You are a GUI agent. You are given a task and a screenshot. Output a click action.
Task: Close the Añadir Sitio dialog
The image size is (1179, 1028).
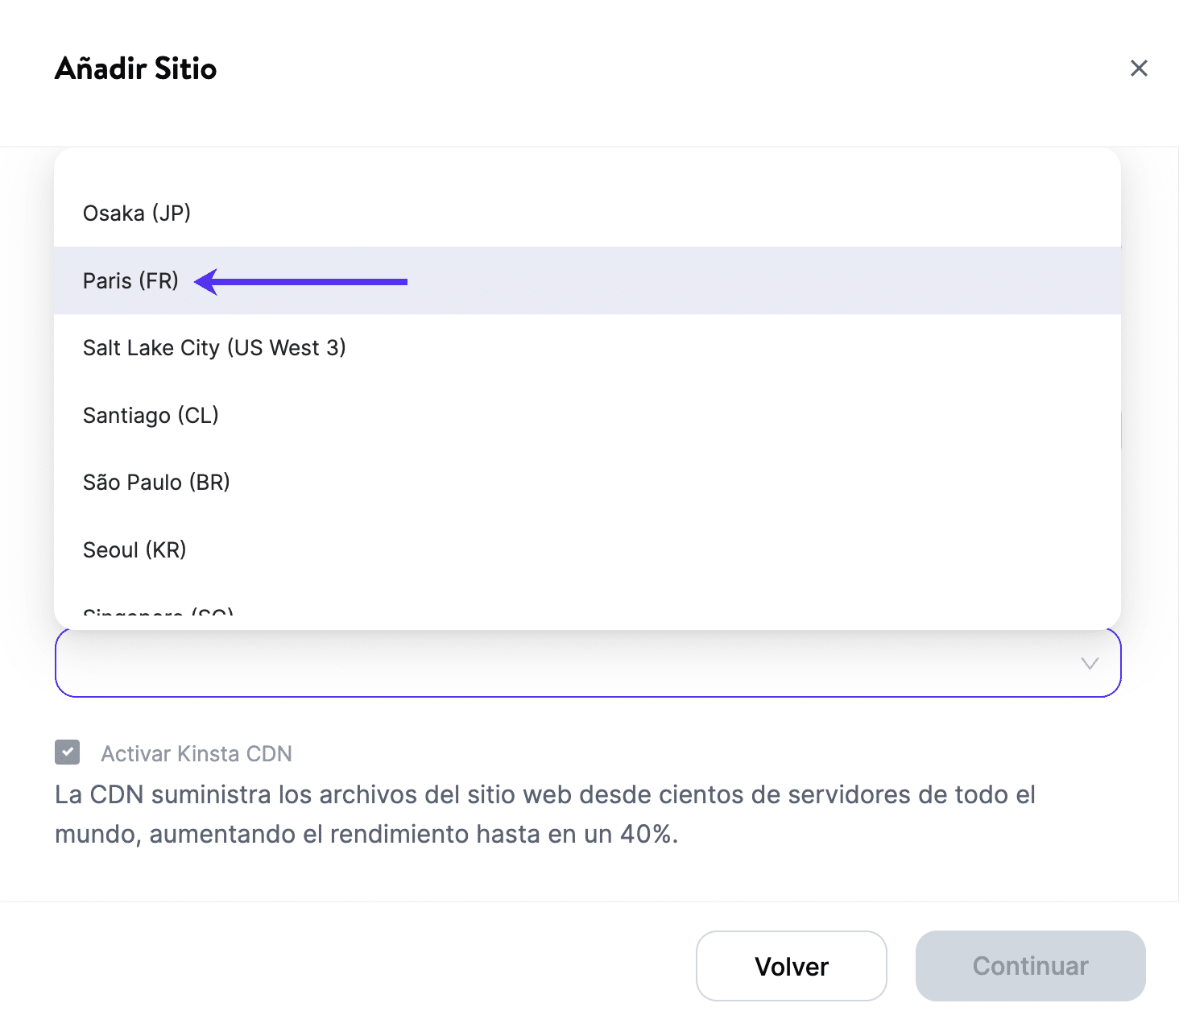[x=1138, y=68]
